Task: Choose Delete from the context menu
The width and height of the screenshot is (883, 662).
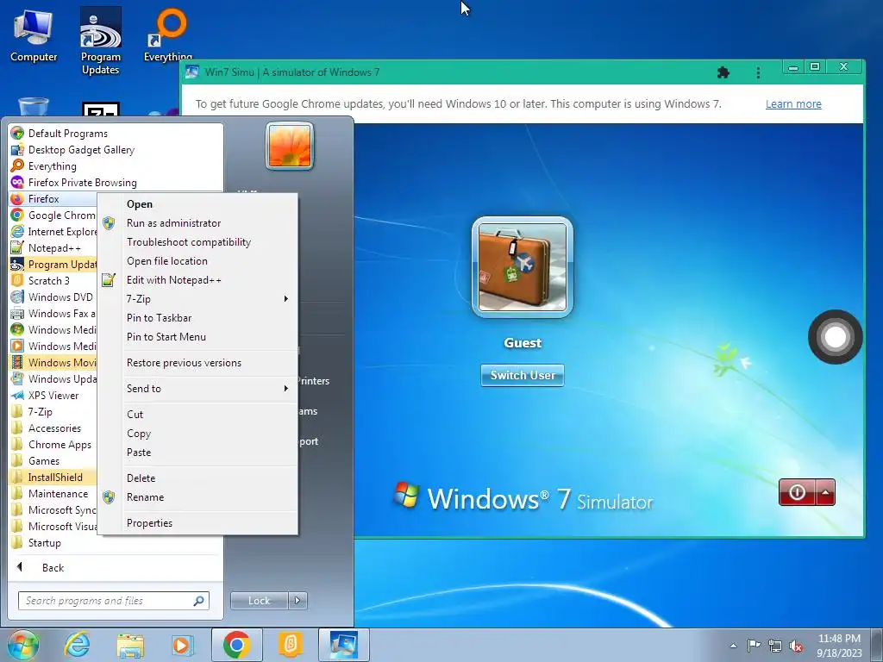Action: click(x=198, y=478)
